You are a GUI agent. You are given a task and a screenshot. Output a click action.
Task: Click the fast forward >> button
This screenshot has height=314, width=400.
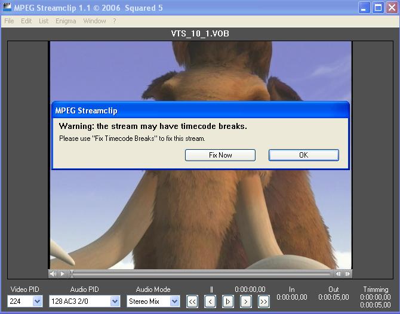point(263,301)
